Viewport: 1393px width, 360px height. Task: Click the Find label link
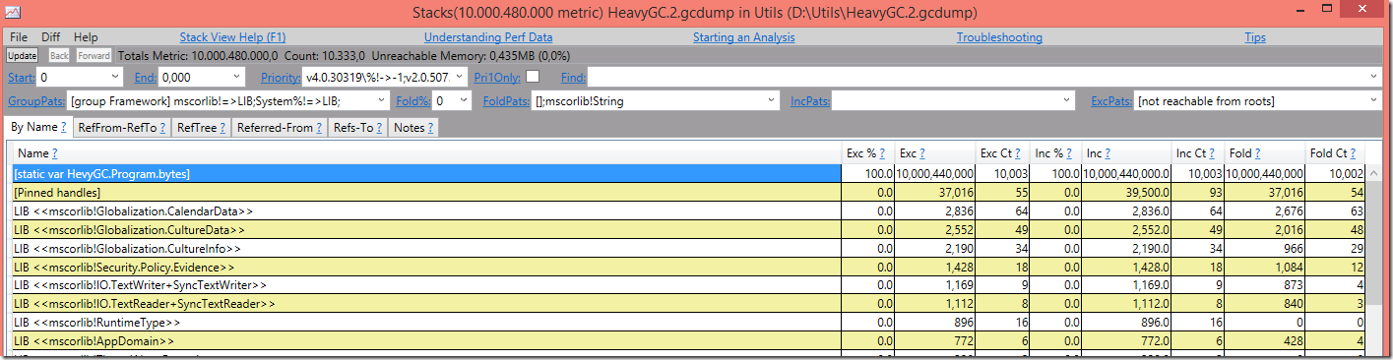coord(573,77)
